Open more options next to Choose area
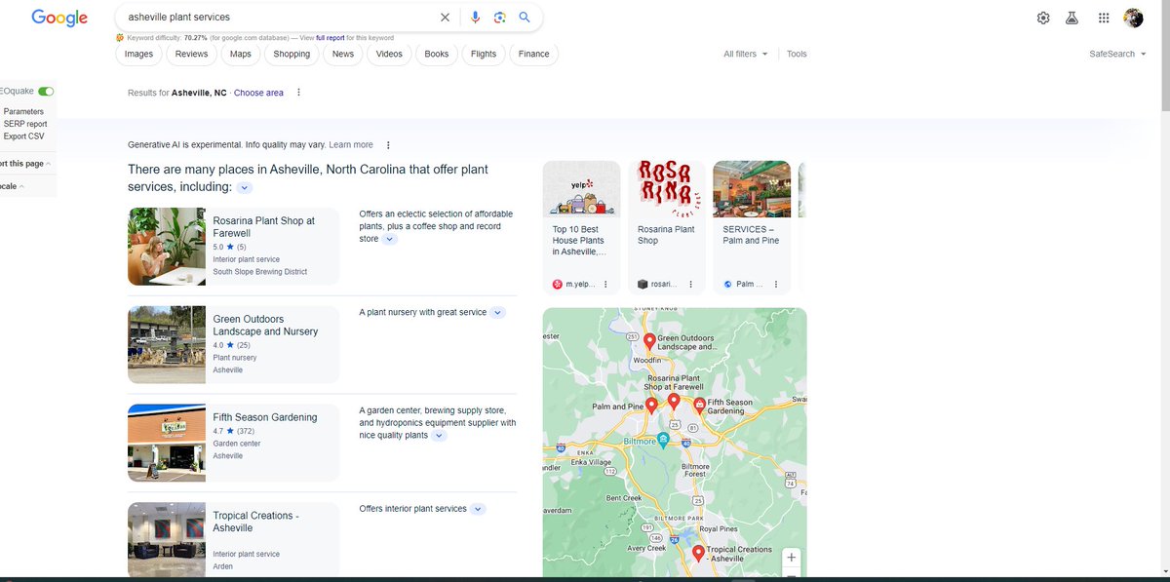 (298, 93)
